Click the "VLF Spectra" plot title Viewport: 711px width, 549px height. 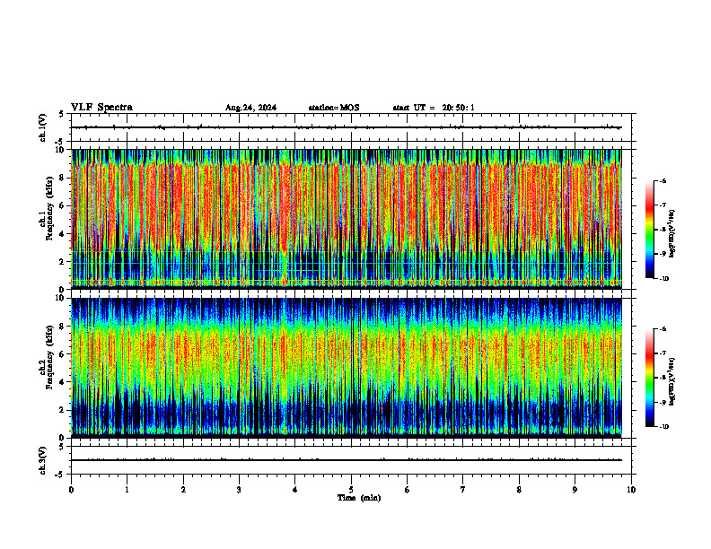point(101,108)
